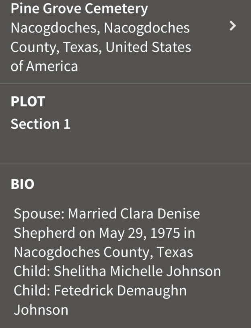The width and height of the screenshot is (251, 328).
Task: Click the "County, Texas, United States" address line
Action: click(101, 47)
